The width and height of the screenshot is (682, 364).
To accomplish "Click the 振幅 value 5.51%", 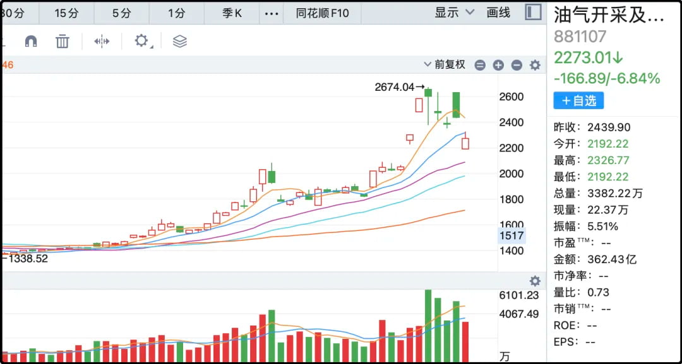I will point(602,226).
